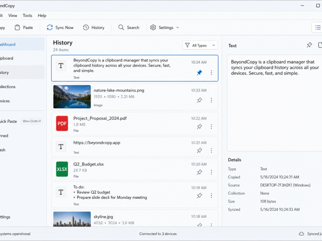Click the 24 items count label

coord(61,50)
